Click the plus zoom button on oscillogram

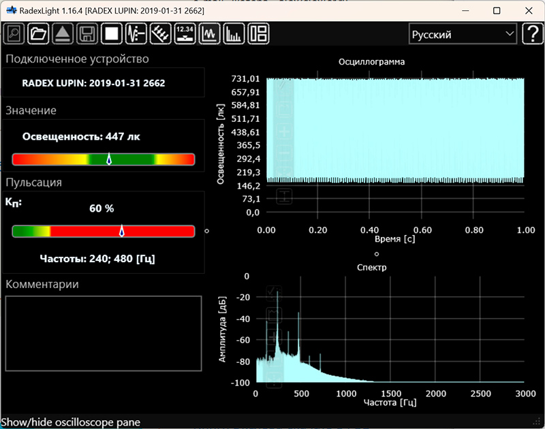click(x=284, y=131)
